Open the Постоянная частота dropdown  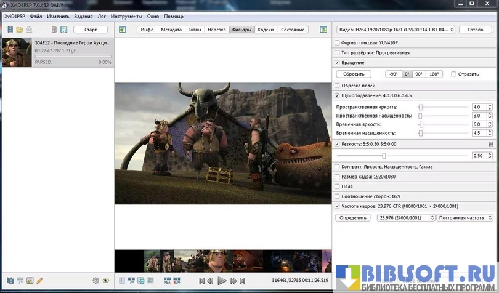pos(465,218)
